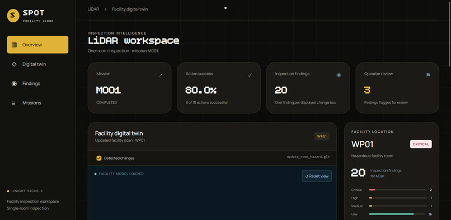
Task: Click the Medium severity bar
Action: (x=397, y=206)
